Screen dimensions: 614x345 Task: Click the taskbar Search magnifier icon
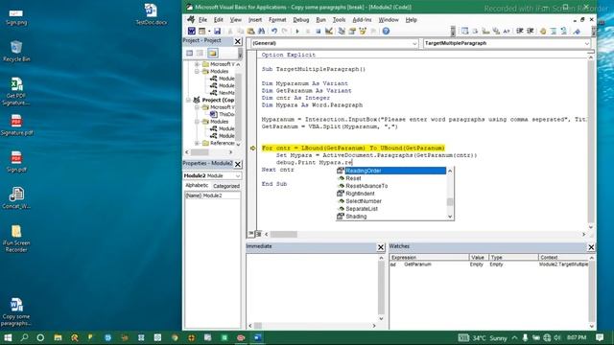coord(24,337)
